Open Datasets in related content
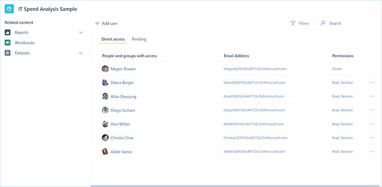 coord(22,53)
